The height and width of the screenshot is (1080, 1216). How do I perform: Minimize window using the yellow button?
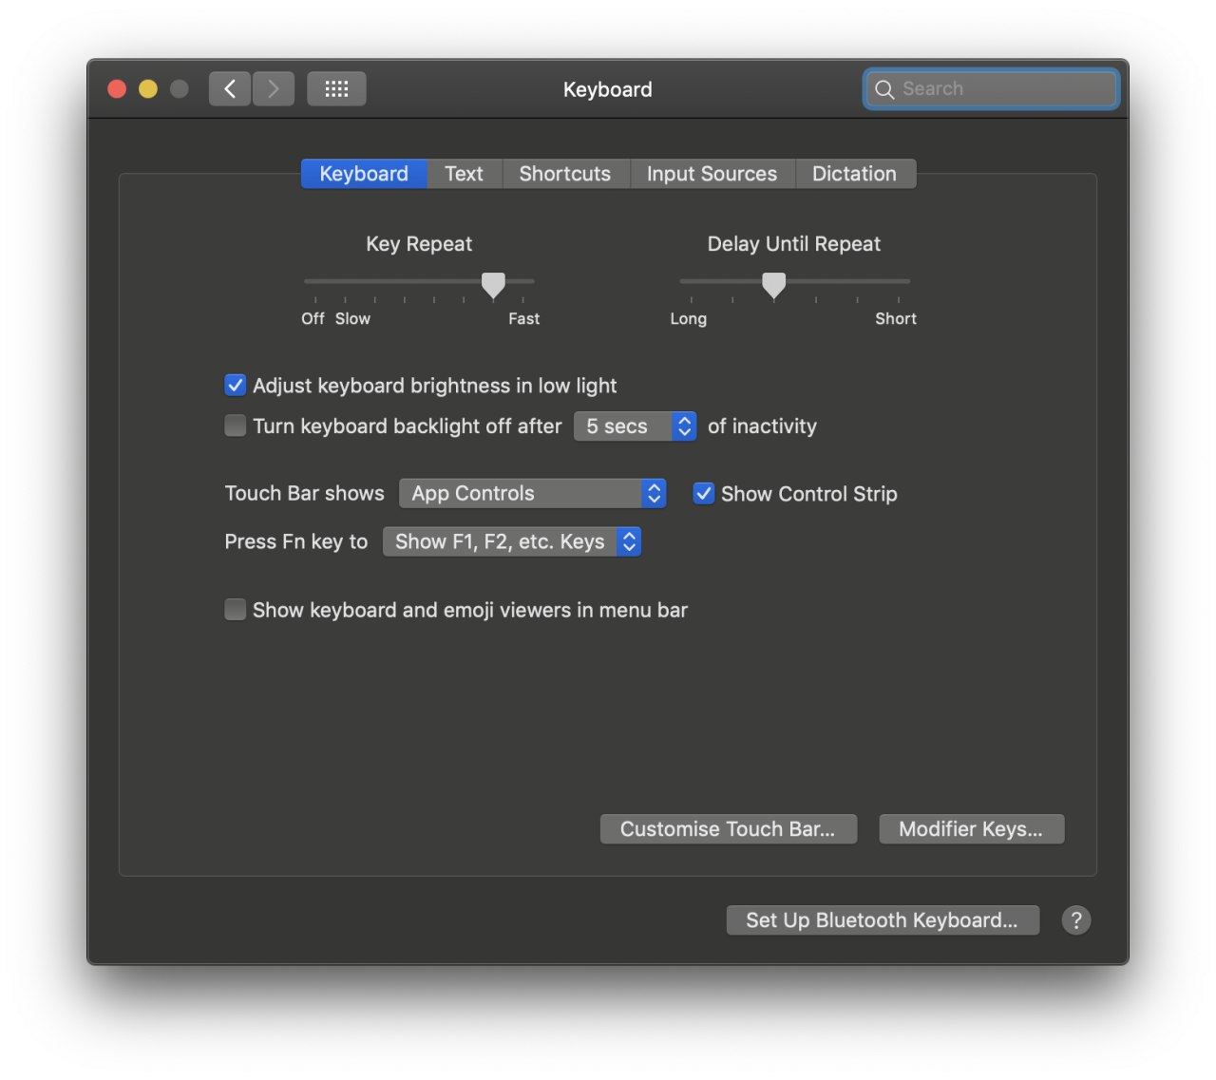point(148,89)
